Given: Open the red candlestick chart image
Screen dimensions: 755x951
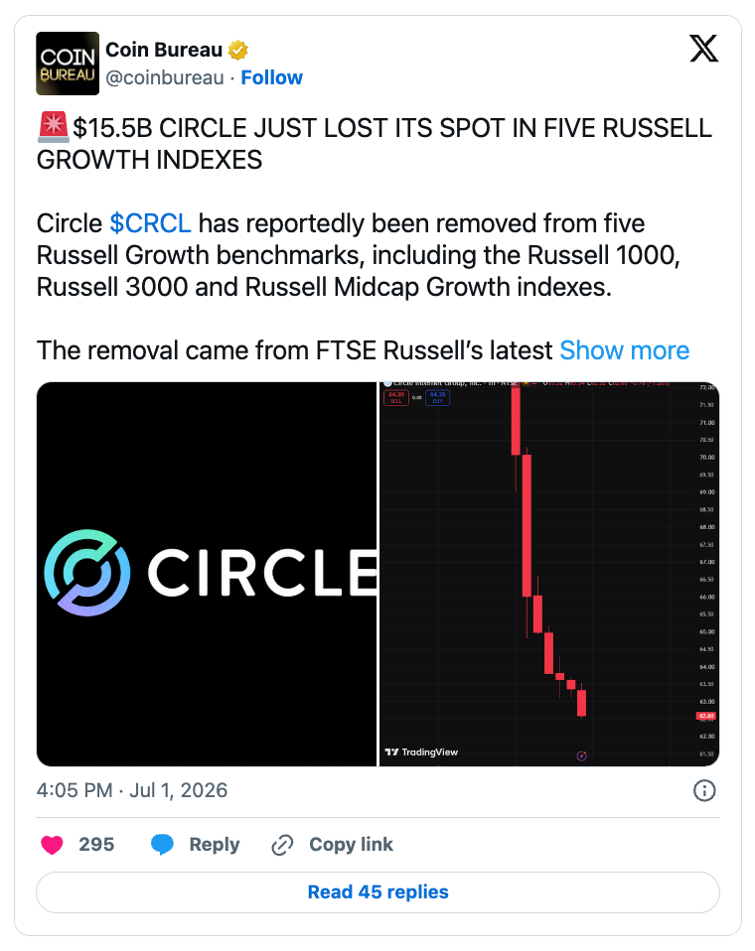Looking at the screenshot, I should tap(549, 574).
